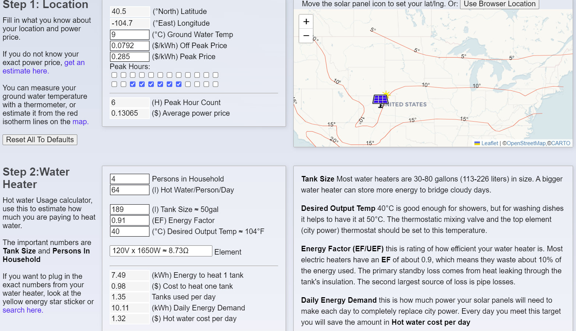The image size is (576, 331).
Task: Open the Leaflet attribution link
Action: click(x=489, y=143)
